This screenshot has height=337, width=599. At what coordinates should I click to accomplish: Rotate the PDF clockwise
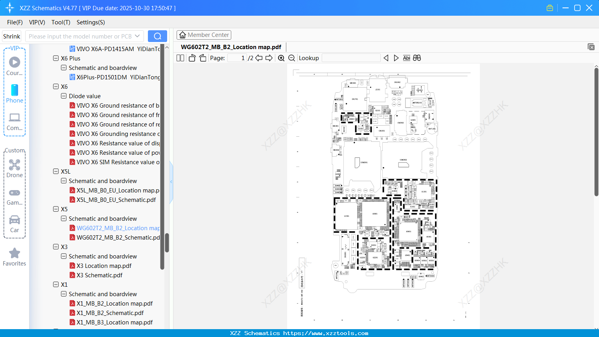point(202,58)
